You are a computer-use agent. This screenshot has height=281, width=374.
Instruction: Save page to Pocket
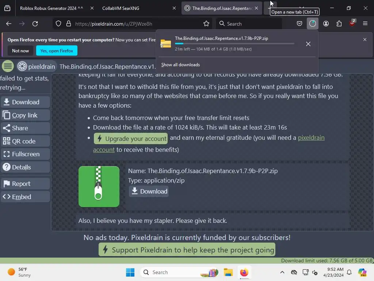click(299, 24)
